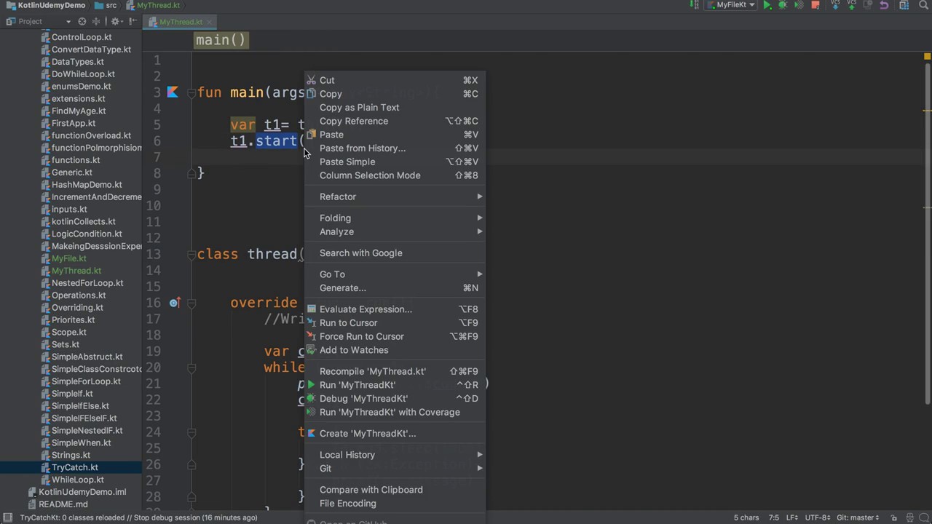932x524 pixels.
Task: Choose Generate... from the context menu
Action: click(394, 288)
